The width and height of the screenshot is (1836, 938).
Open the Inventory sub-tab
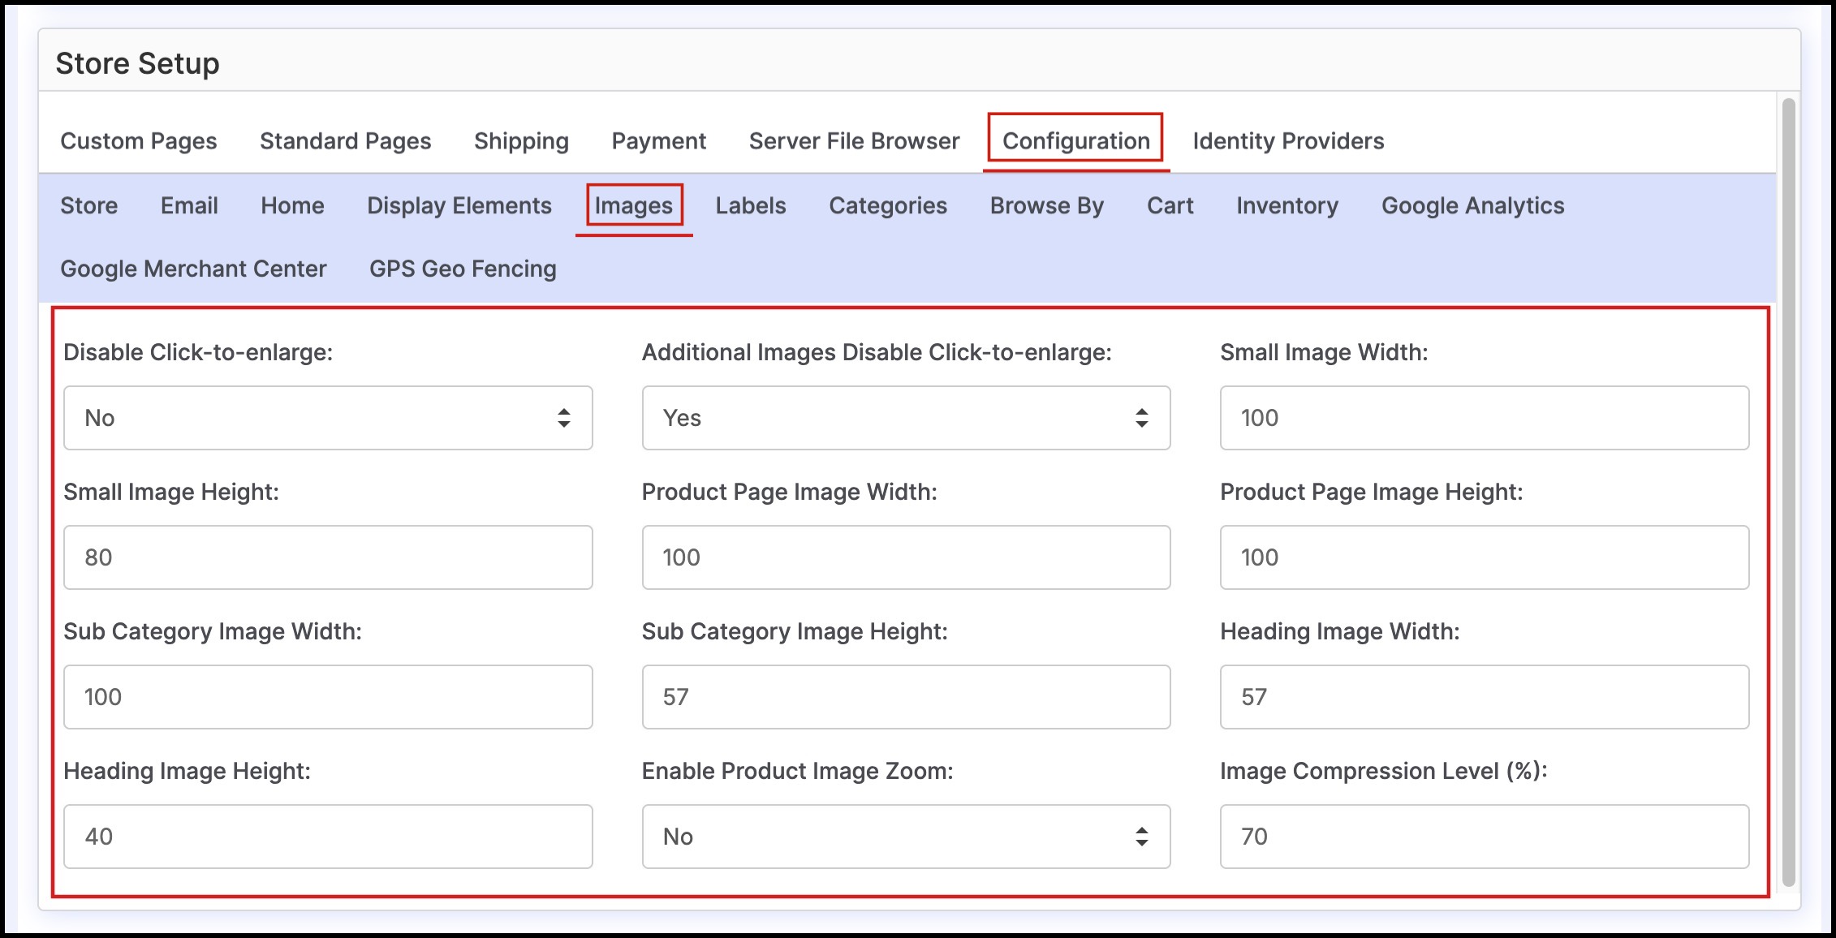(x=1286, y=206)
